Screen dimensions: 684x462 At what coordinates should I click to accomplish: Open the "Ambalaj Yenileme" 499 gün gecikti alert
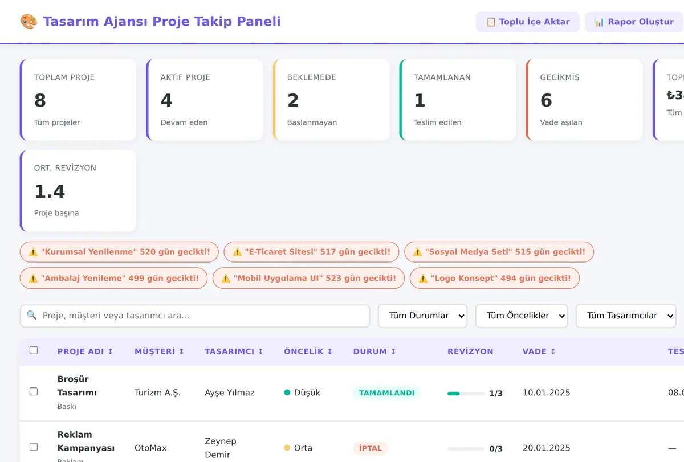(113, 279)
